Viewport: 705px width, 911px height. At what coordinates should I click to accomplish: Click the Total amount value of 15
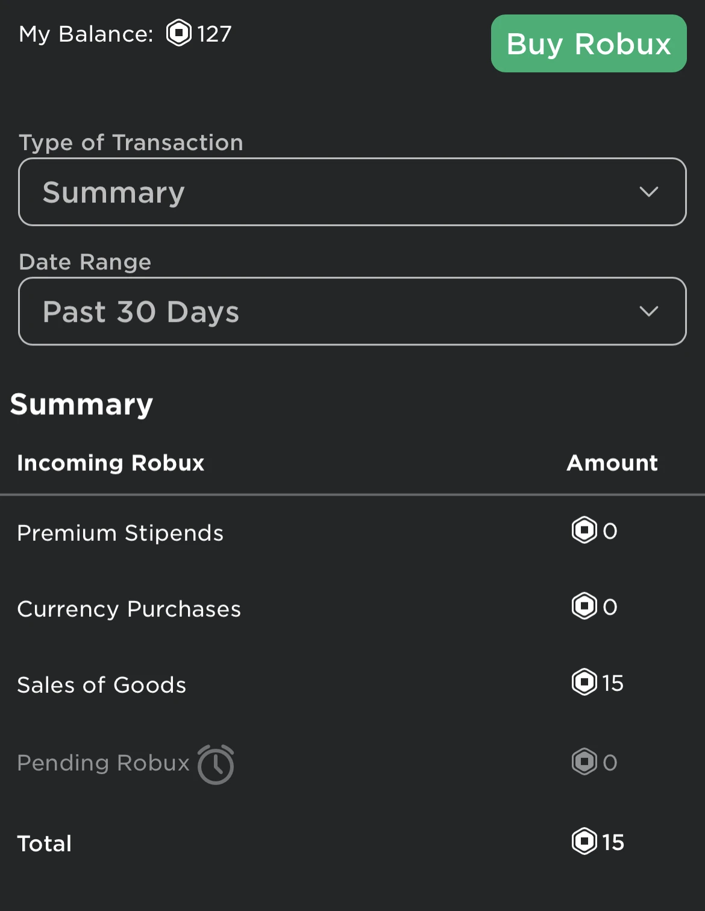click(613, 842)
